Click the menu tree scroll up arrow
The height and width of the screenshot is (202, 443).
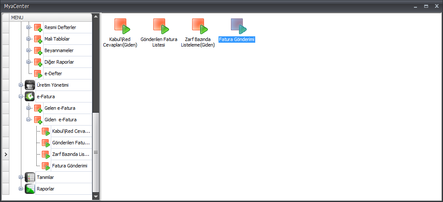(96, 17)
